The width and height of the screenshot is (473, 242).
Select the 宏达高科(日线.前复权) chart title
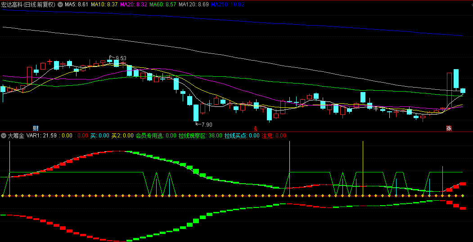click(28, 4)
